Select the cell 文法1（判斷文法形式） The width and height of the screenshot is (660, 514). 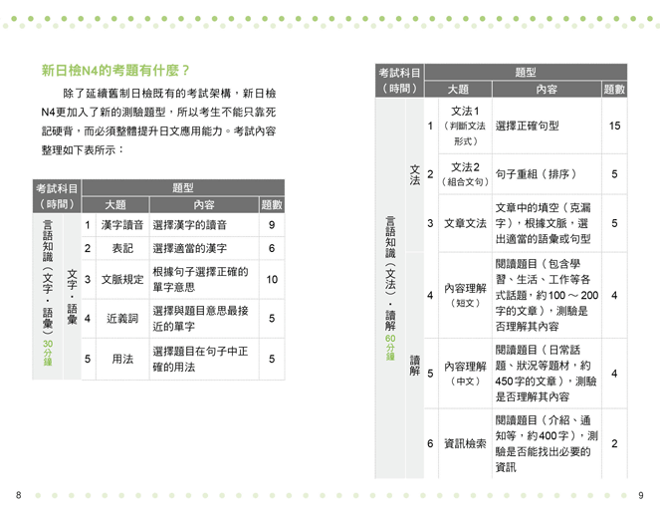[x=465, y=126]
